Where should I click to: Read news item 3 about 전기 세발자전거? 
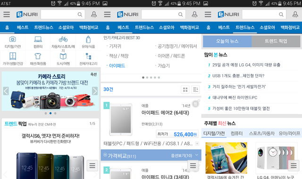pos(239,87)
